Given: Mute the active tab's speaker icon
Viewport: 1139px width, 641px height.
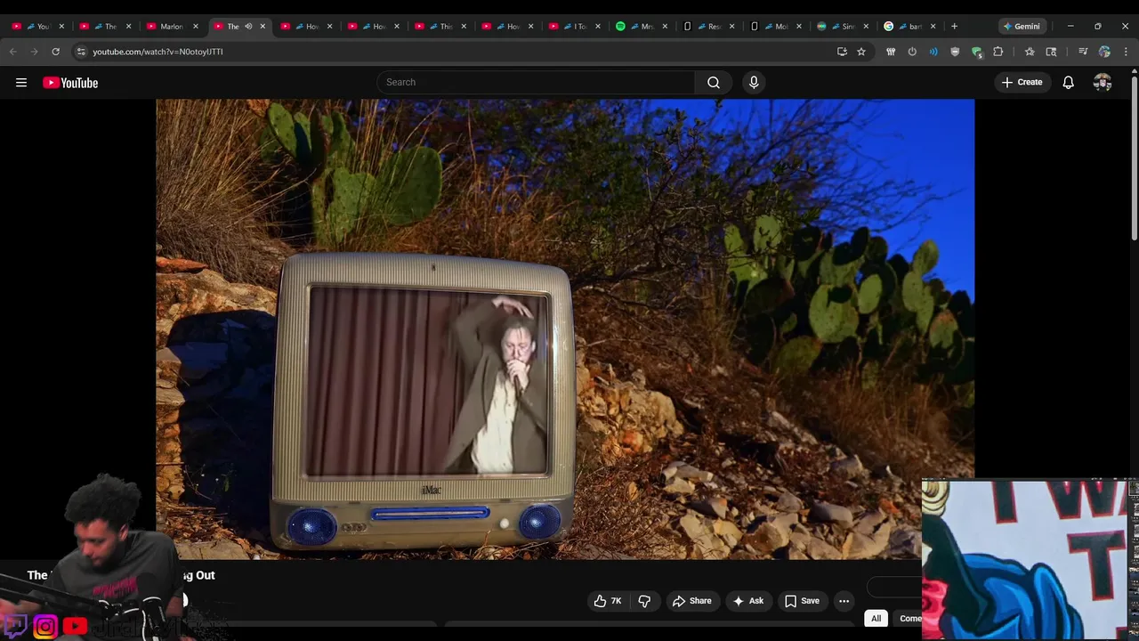Looking at the screenshot, I should tap(248, 27).
